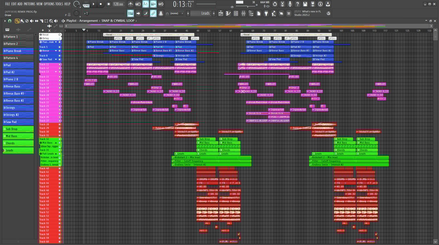Click the undo history circular arrow icon
The width and height of the screenshot is (439, 245).
tap(275, 4)
